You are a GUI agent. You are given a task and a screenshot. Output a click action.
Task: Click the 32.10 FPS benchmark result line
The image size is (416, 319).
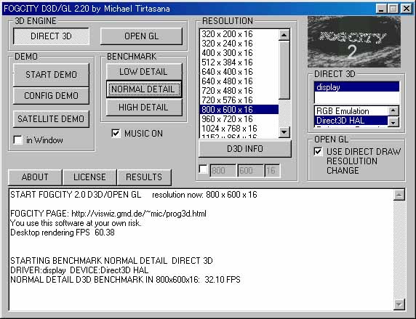pos(125,280)
